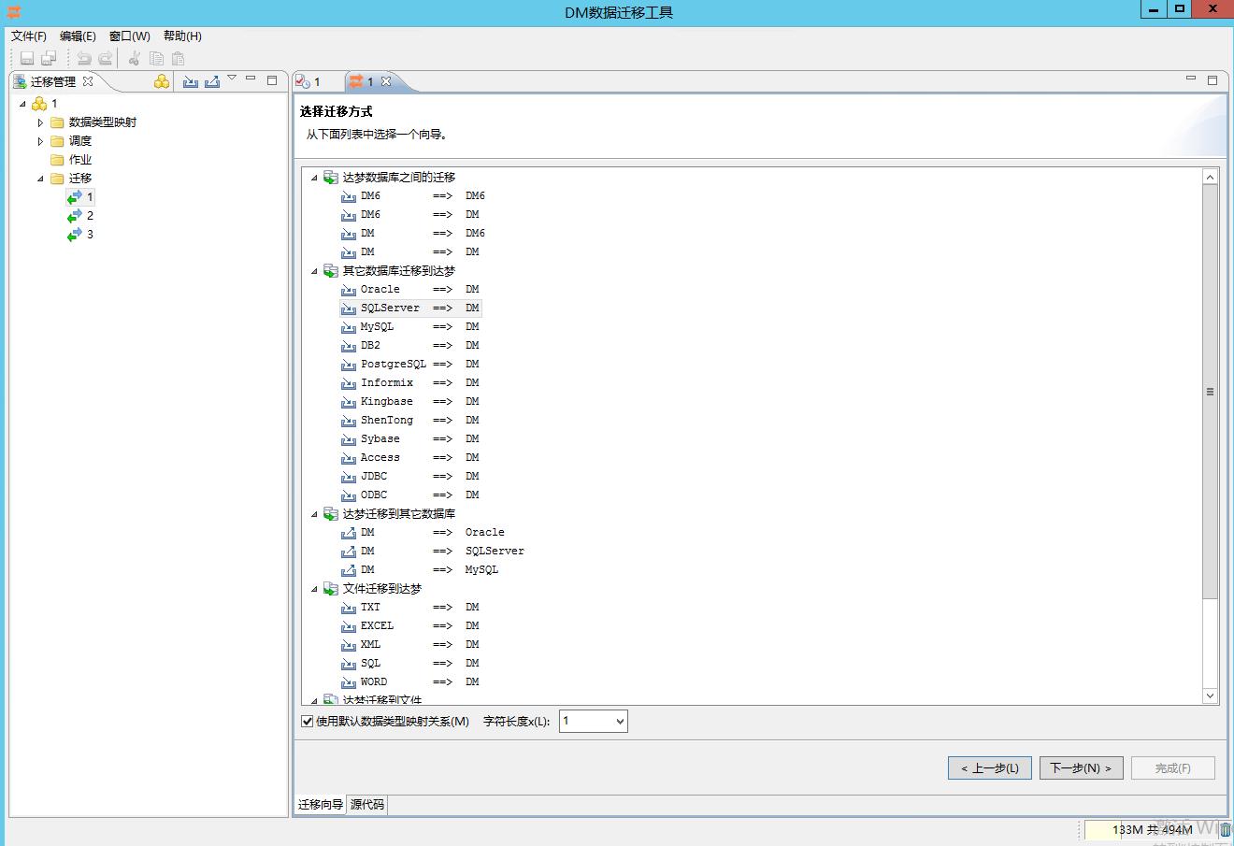
Task: Click the list scroll up arrow
Action: coord(1210,177)
